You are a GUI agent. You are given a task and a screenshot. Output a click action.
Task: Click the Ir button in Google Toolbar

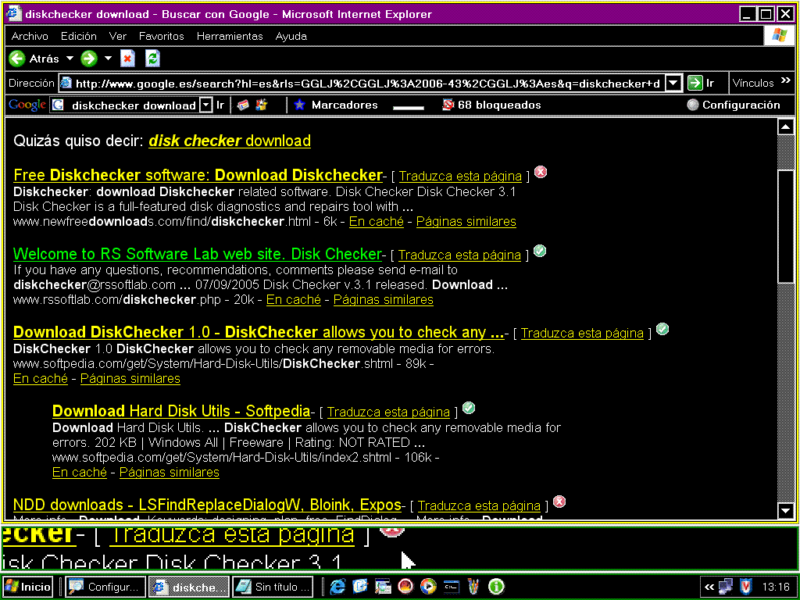point(220,105)
